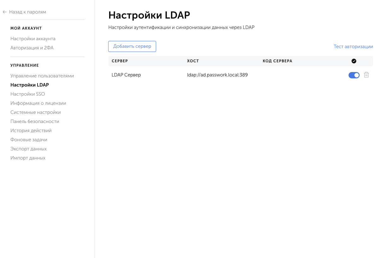Open Авторизация и 2ФА settings
This screenshot has height=258, width=382.
click(x=32, y=48)
